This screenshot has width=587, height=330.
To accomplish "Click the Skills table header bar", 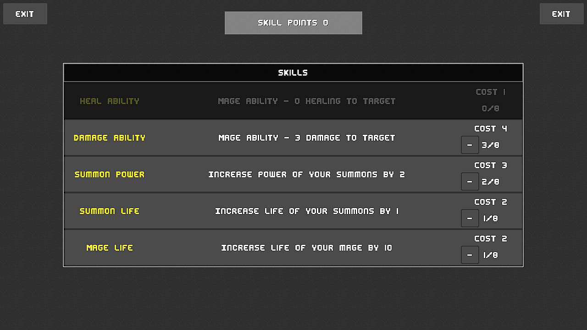I will pyautogui.click(x=293, y=72).
